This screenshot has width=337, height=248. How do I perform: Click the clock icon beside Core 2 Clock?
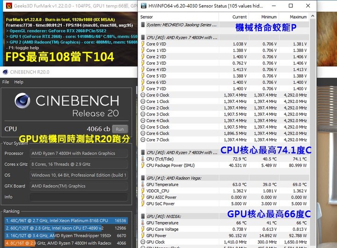[143, 108]
